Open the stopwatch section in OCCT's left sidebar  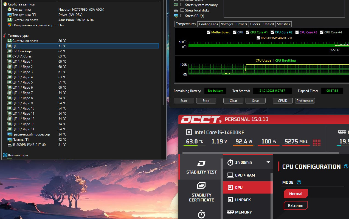click(201, 214)
